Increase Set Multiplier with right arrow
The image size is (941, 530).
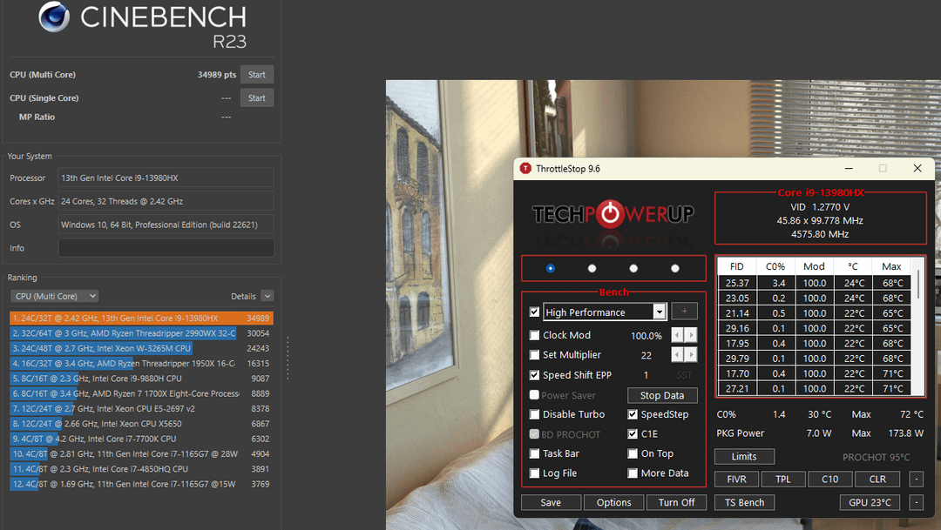(x=691, y=355)
